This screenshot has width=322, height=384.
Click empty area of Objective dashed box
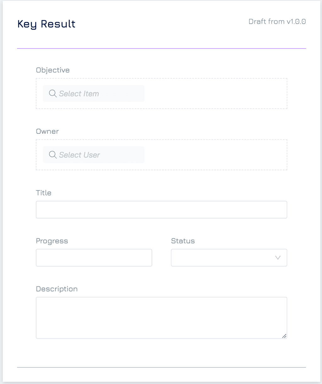[215, 93]
